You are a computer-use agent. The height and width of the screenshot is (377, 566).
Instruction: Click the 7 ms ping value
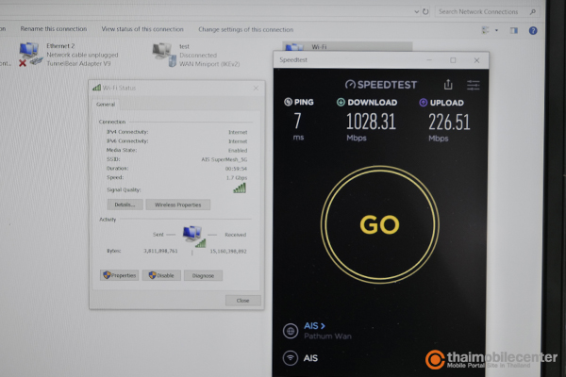[x=297, y=121]
